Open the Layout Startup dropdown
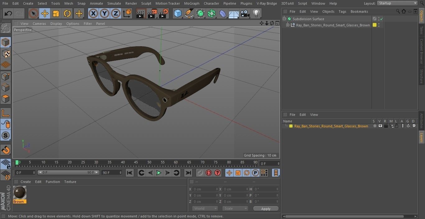 click(397, 3)
